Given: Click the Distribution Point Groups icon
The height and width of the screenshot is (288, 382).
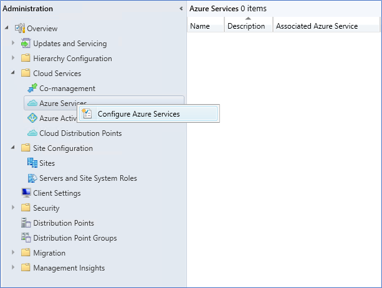Looking at the screenshot, I should pyautogui.click(x=26, y=238).
